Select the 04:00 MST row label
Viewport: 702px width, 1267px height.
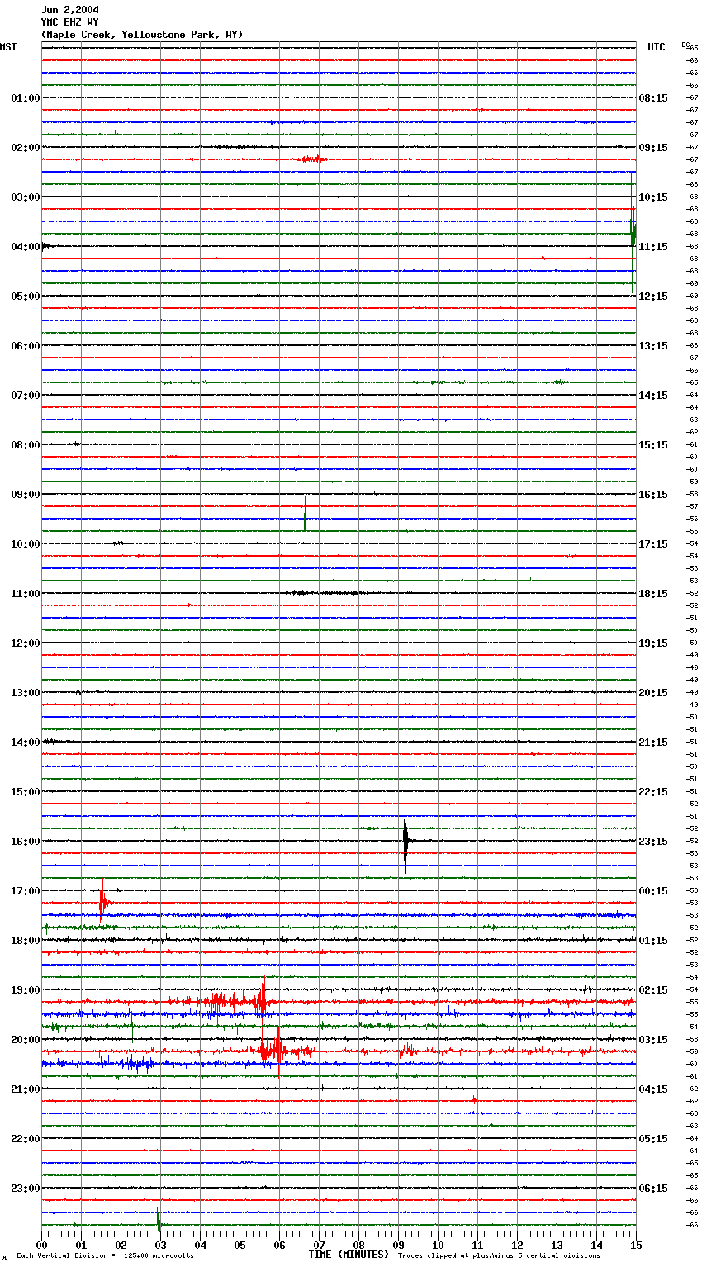click(26, 247)
